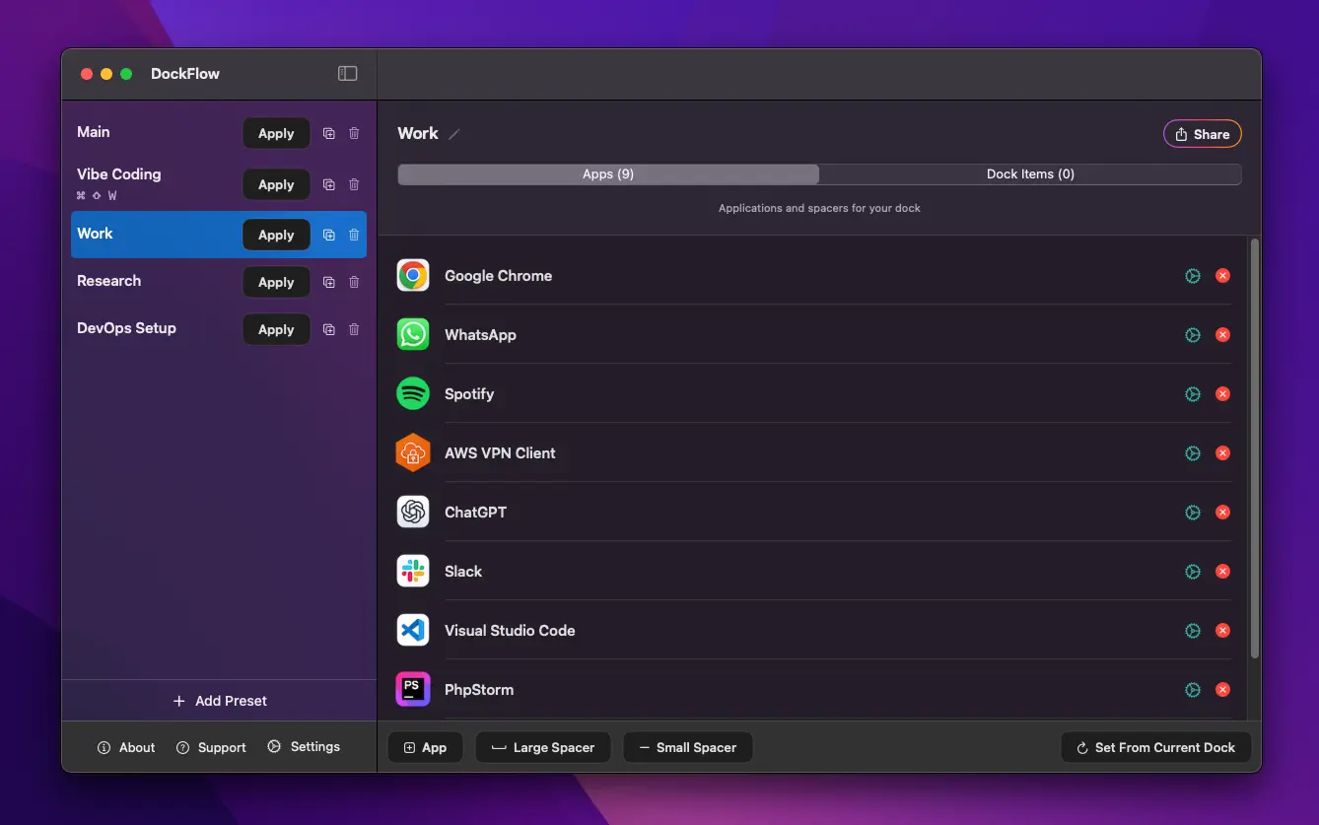Image resolution: width=1319 pixels, height=825 pixels.
Task: Remove ChatGPT from the list
Action: click(x=1222, y=513)
